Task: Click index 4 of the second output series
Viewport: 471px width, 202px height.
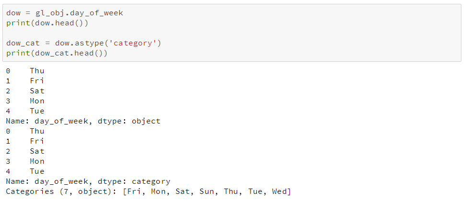Action: coord(8,171)
